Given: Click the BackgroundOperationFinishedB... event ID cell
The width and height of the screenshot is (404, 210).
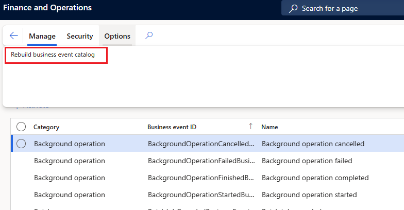Looking at the screenshot, I should tap(201, 178).
